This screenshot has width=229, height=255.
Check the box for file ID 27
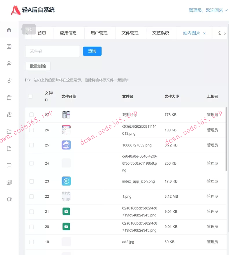(x=32, y=115)
